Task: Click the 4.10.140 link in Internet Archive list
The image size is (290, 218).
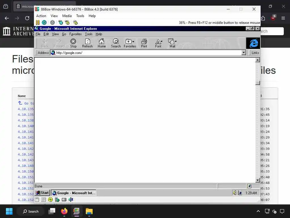Action: [26, 126]
